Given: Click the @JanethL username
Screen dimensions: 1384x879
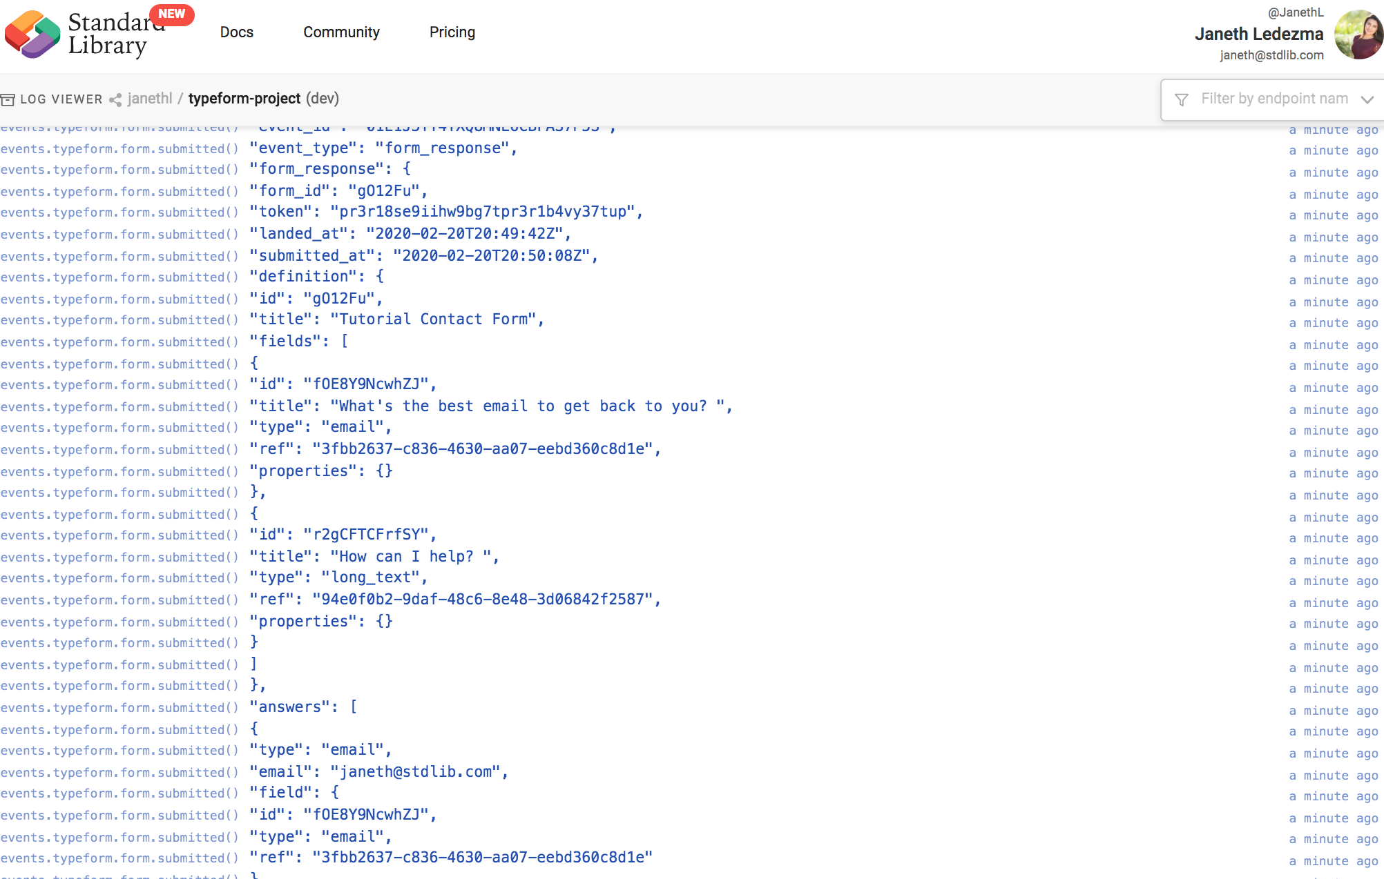Looking at the screenshot, I should click(x=1296, y=12).
